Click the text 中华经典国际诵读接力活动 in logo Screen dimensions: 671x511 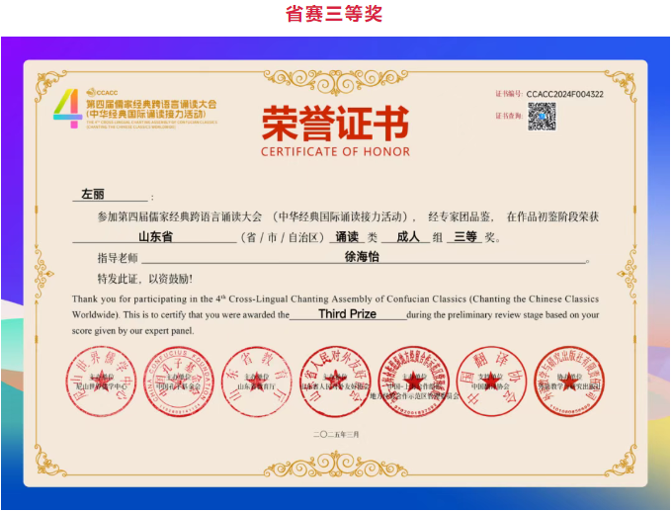coord(146,115)
